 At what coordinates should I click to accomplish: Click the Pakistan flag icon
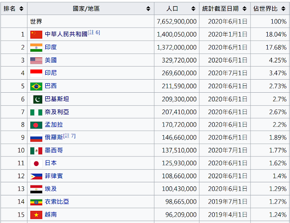(x=36, y=100)
